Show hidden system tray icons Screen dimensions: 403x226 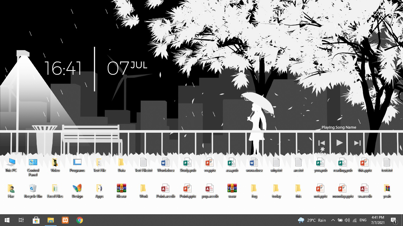click(x=333, y=220)
